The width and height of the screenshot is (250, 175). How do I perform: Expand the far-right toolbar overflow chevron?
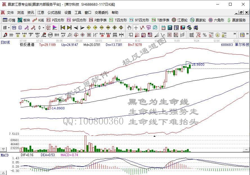coord(247,34)
